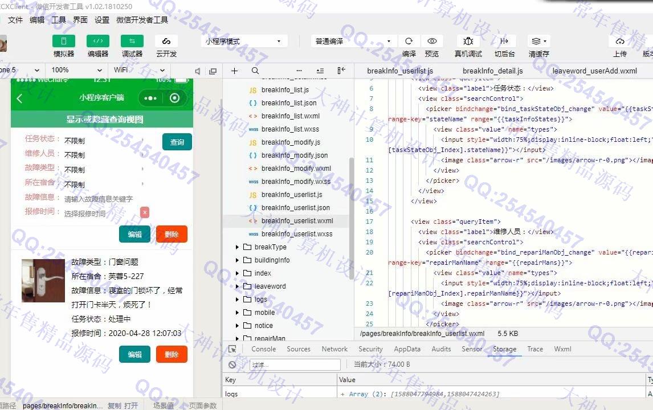
Task: Open breakInfo_list.json in file tree
Action: 289,103
